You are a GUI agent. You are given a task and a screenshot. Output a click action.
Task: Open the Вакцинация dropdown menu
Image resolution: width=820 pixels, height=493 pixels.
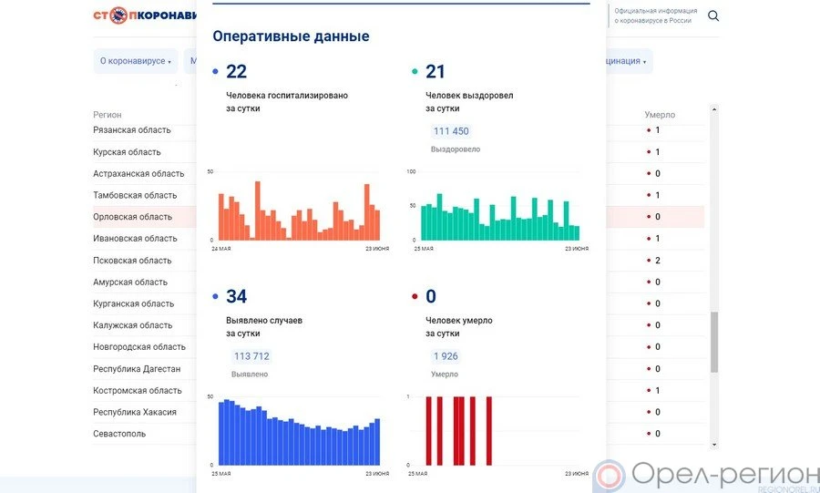[627, 61]
